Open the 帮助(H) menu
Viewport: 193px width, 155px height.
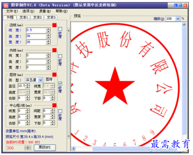click(61, 11)
